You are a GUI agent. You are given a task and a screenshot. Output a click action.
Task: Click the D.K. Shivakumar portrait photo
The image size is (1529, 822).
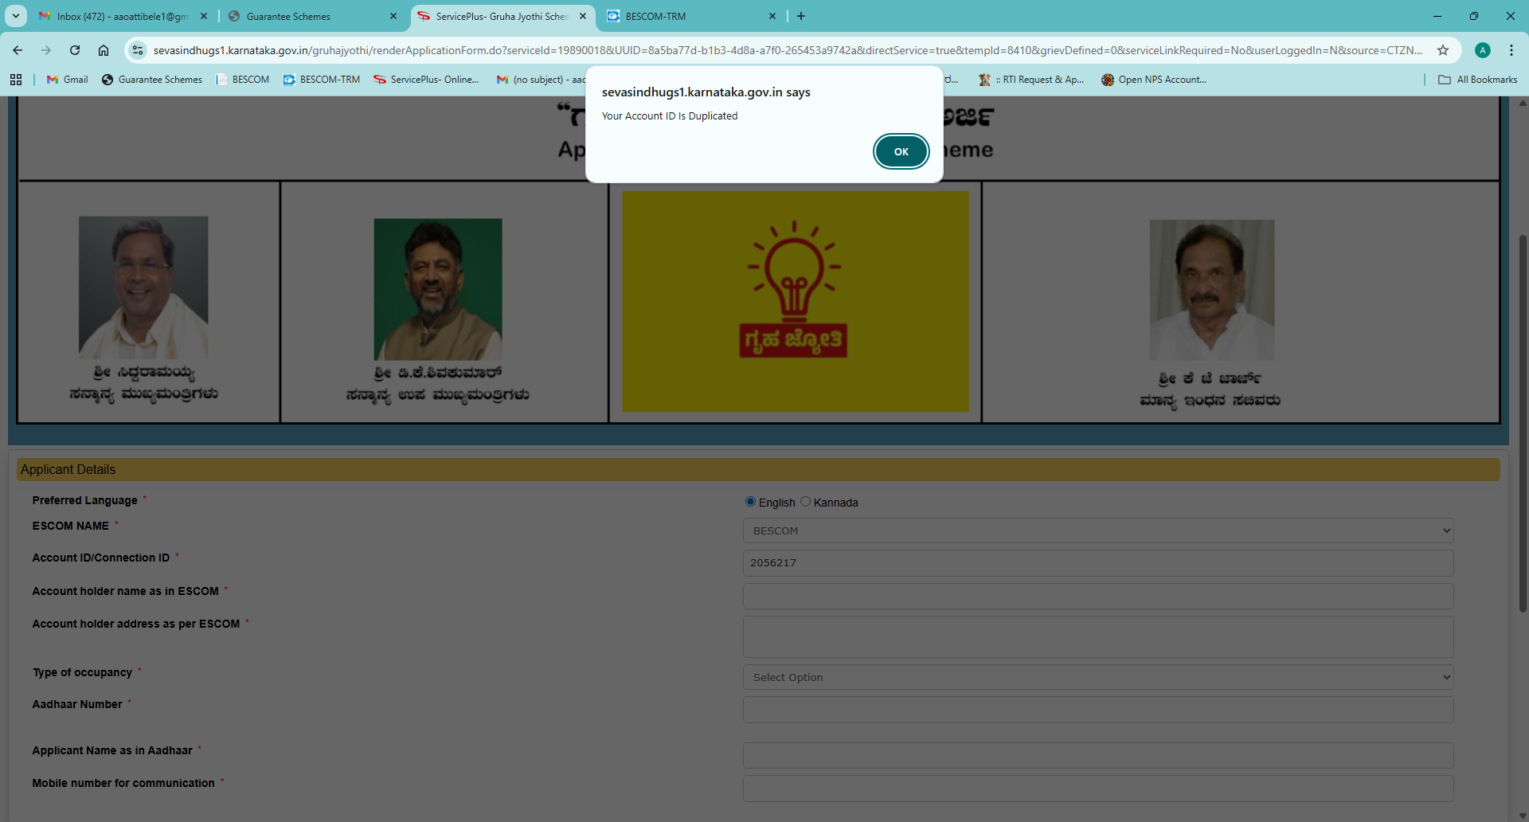pyautogui.click(x=438, y=289)
